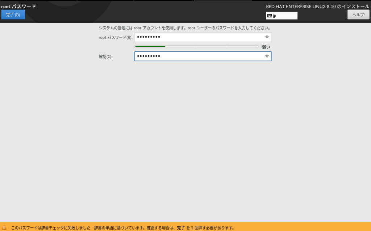Click the green filled portion of strength bar
Image resolution: width=371 pixels, height=231 pixels.
(150, 47)
